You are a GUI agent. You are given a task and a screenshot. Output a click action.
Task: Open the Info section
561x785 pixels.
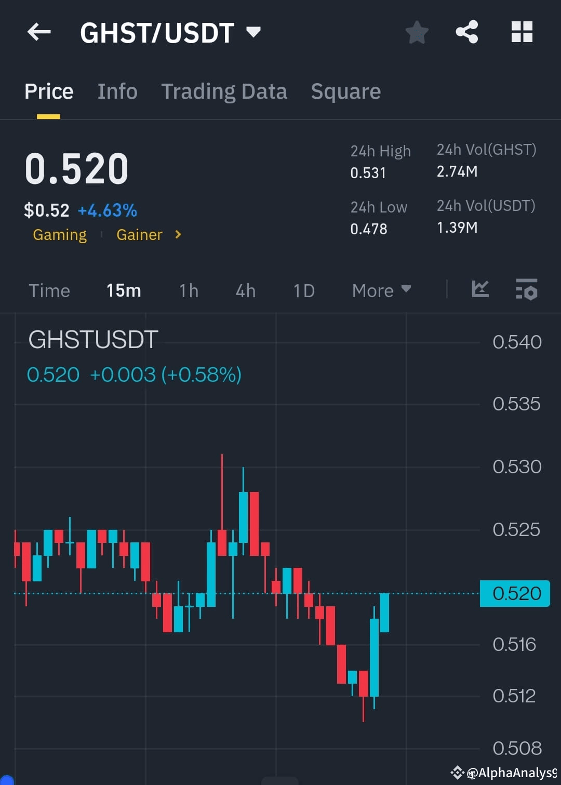(117, 91)
